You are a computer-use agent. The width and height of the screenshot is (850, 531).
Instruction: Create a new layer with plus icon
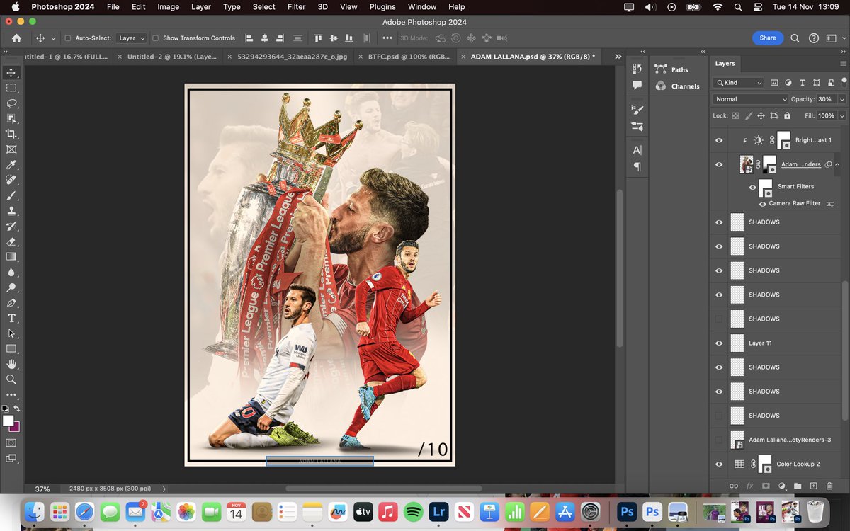click(813, 486)
